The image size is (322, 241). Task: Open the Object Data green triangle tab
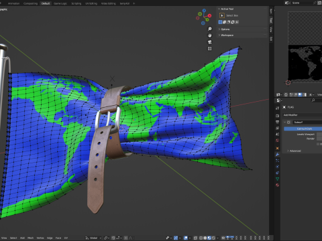click(278, 179)
